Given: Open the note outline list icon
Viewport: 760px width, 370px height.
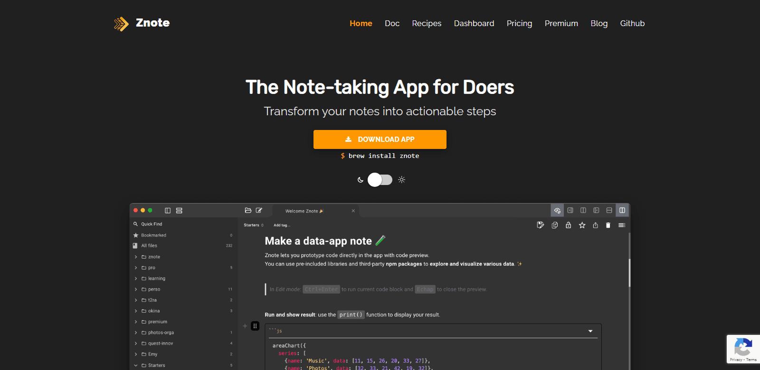Looking at the screenshot, I should point(622,225).
